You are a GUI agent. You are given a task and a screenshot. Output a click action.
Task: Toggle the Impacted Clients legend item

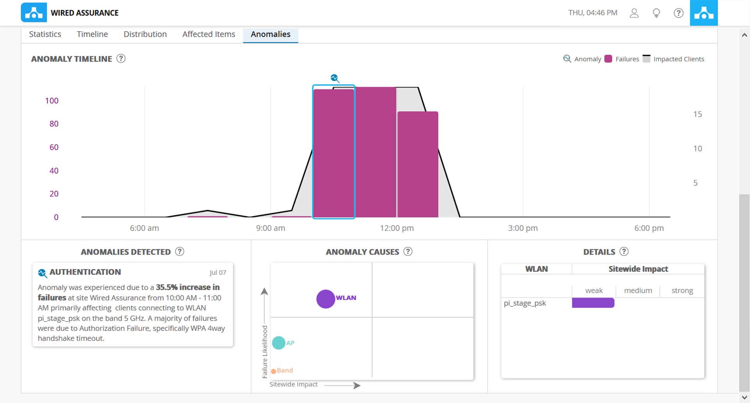click(646, 59)
